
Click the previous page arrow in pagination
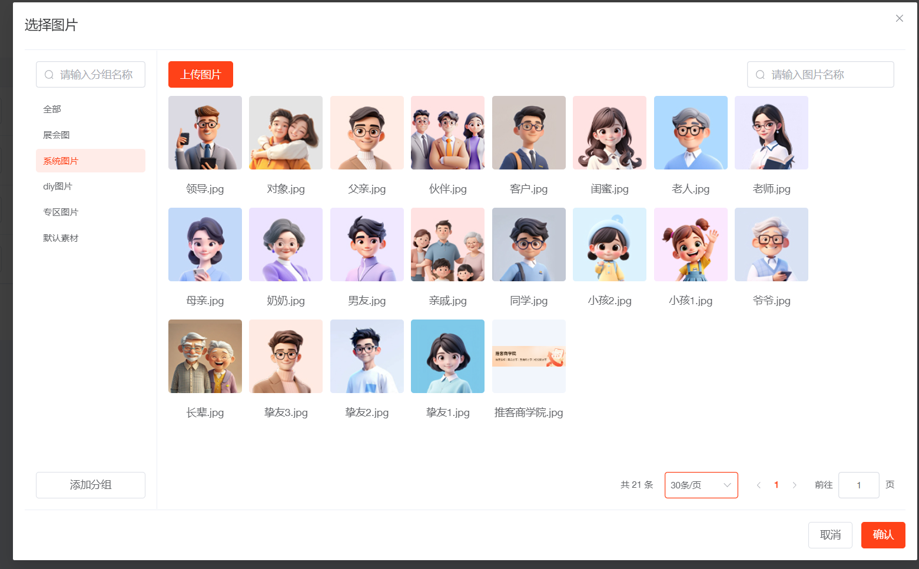tap(759, 485)
